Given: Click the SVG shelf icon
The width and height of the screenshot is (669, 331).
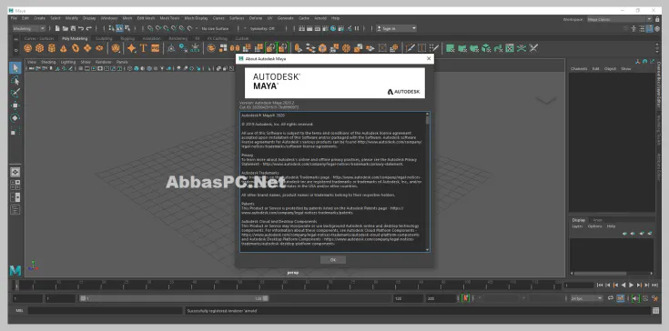Looking at the screenshot, I should point(156,48).
